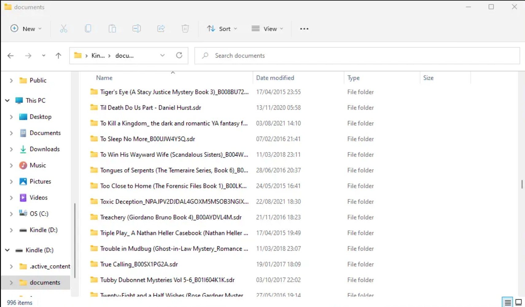The image size is (525, 307).
Task: Open address bar history dropdown
Action: (x=162, y=55)
